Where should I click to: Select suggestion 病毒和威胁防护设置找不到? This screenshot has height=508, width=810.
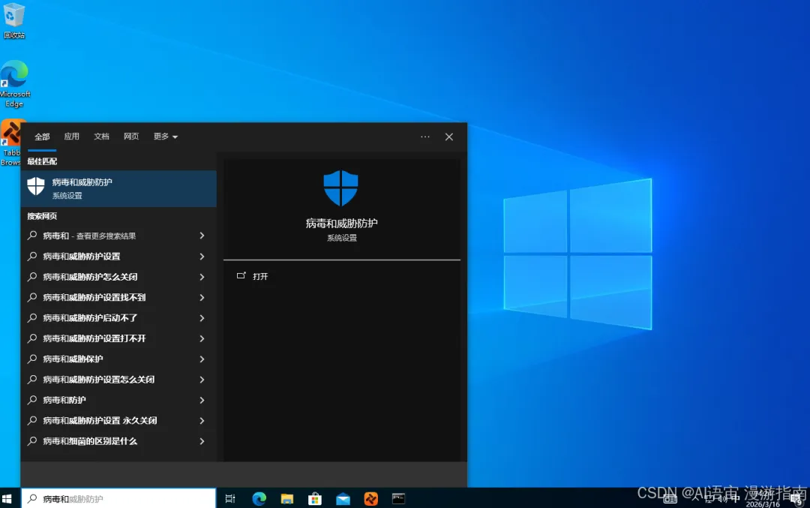(118, 298)
